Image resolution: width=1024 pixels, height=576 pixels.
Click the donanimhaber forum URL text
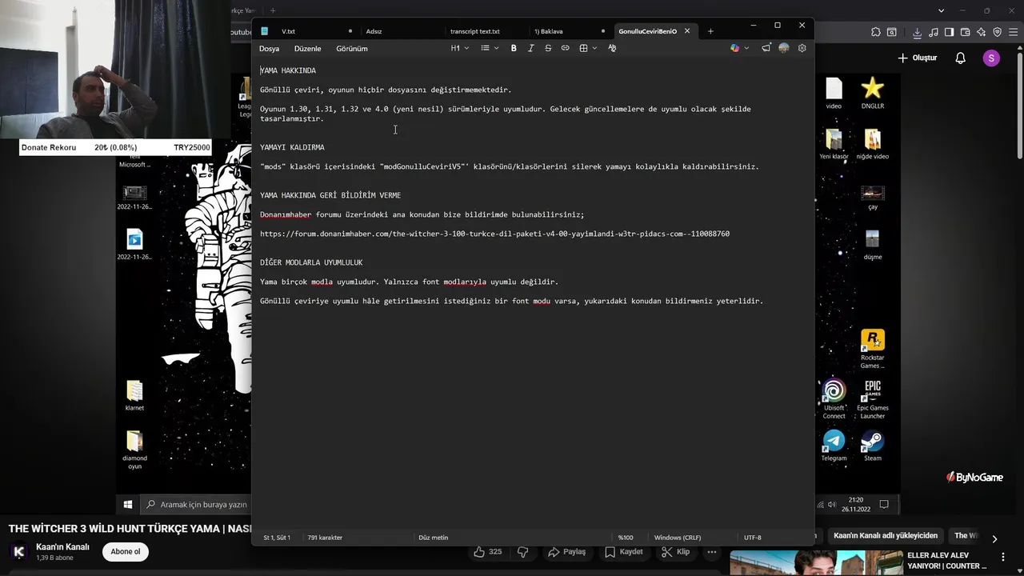(494, 234)
